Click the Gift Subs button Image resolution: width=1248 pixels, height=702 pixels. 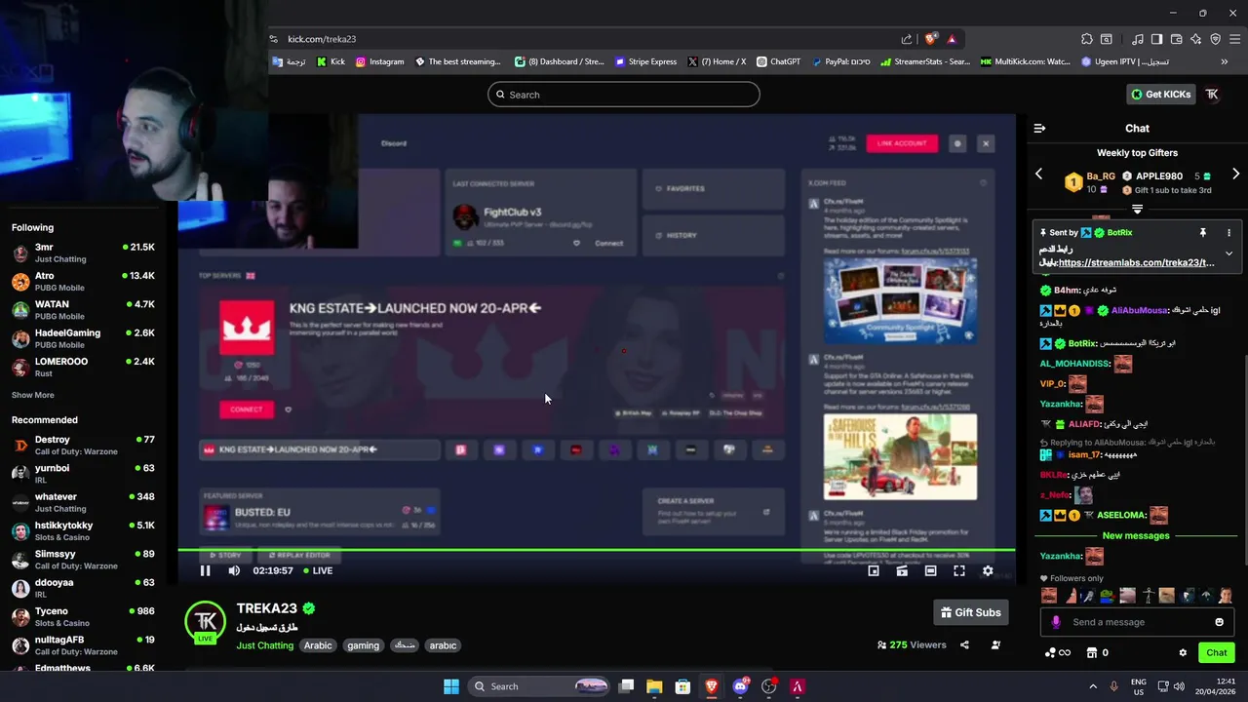coord(970,612)
